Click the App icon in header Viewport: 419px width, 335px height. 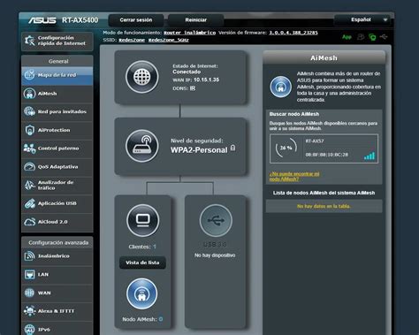tap(347, 37)
